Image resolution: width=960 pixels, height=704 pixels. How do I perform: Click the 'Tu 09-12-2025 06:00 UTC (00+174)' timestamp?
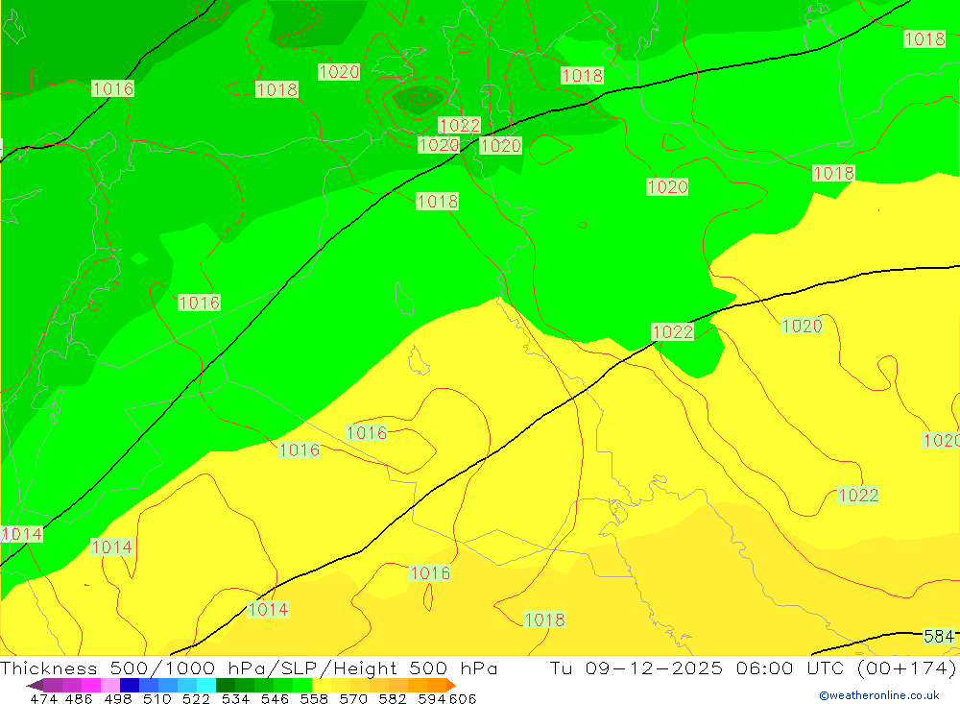click(753, 668)
